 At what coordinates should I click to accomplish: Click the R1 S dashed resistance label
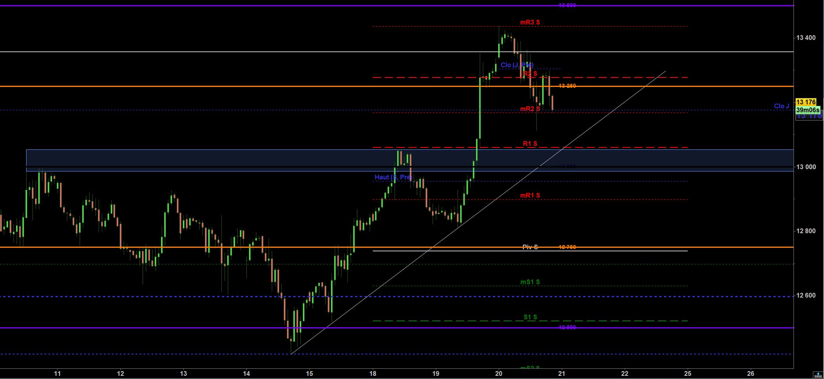530,143
